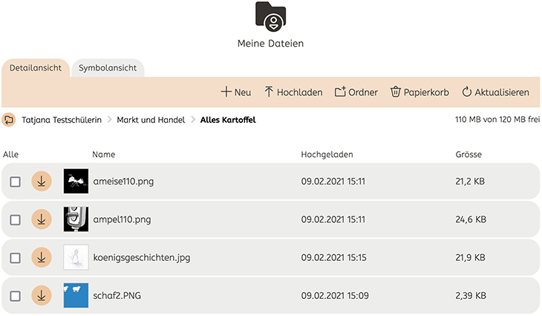Create a new file with Neu

pyautogui.click(x=236, y=92)
